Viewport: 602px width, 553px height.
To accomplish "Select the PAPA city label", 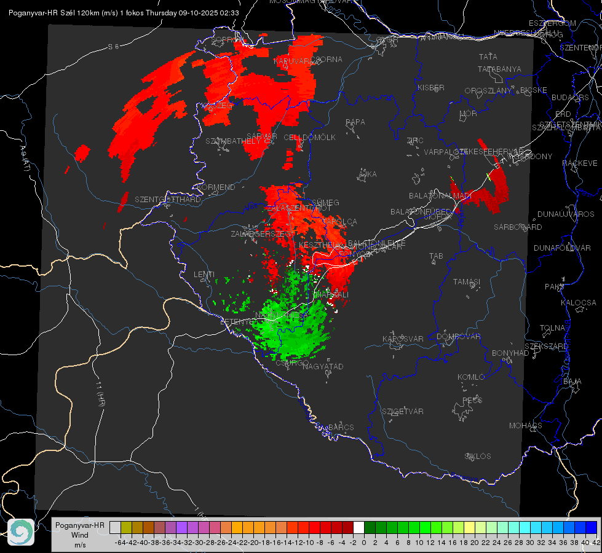I will pyautogui.click(x=355, y=122).
